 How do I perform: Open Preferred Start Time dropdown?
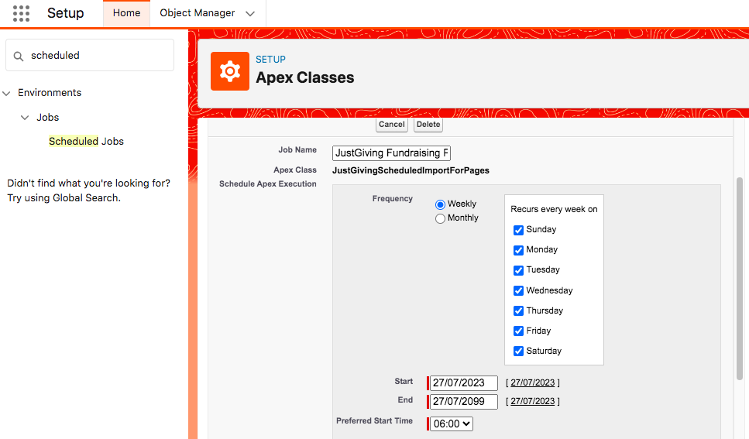[452, 424]
